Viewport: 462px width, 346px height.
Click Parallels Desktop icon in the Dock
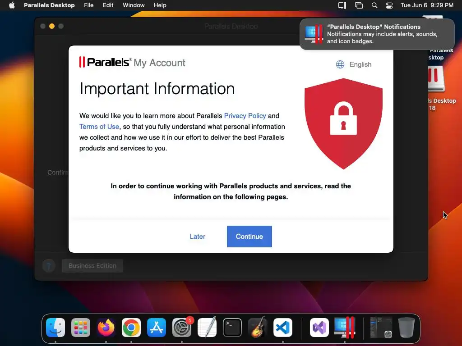click(x=345, y=328)
